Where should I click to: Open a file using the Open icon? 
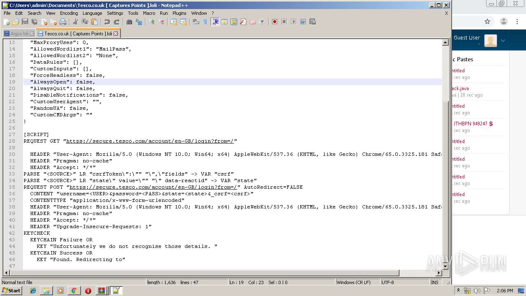(x=16, y=22)
